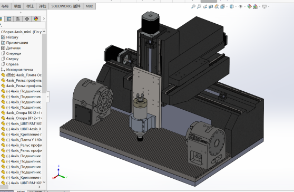
Task: Click the Apply Scene icon
Action: (255, 6)
